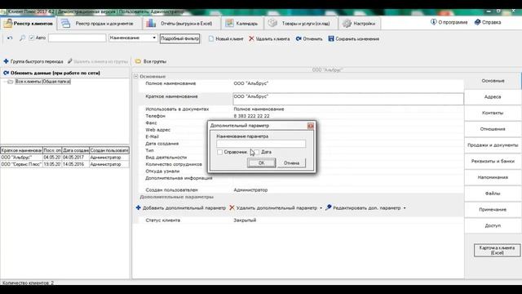Click OK in the dialog
The height and width of the screenshot is (294, 522).
[x=261, y=163]
